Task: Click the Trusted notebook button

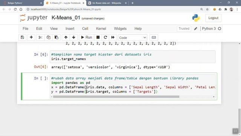Action: (184, 29)
